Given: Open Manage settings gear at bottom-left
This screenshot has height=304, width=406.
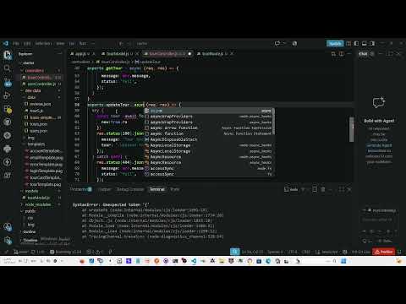Looking at the screenshot, I should tap(8, 241).
